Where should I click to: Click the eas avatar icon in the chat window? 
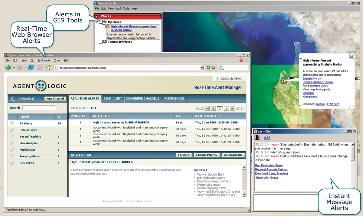257,137
